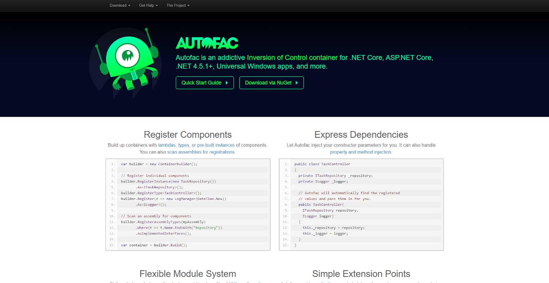Open the Quick Start Guide
This screenshot has height=283, width=549.
point(205,83)
